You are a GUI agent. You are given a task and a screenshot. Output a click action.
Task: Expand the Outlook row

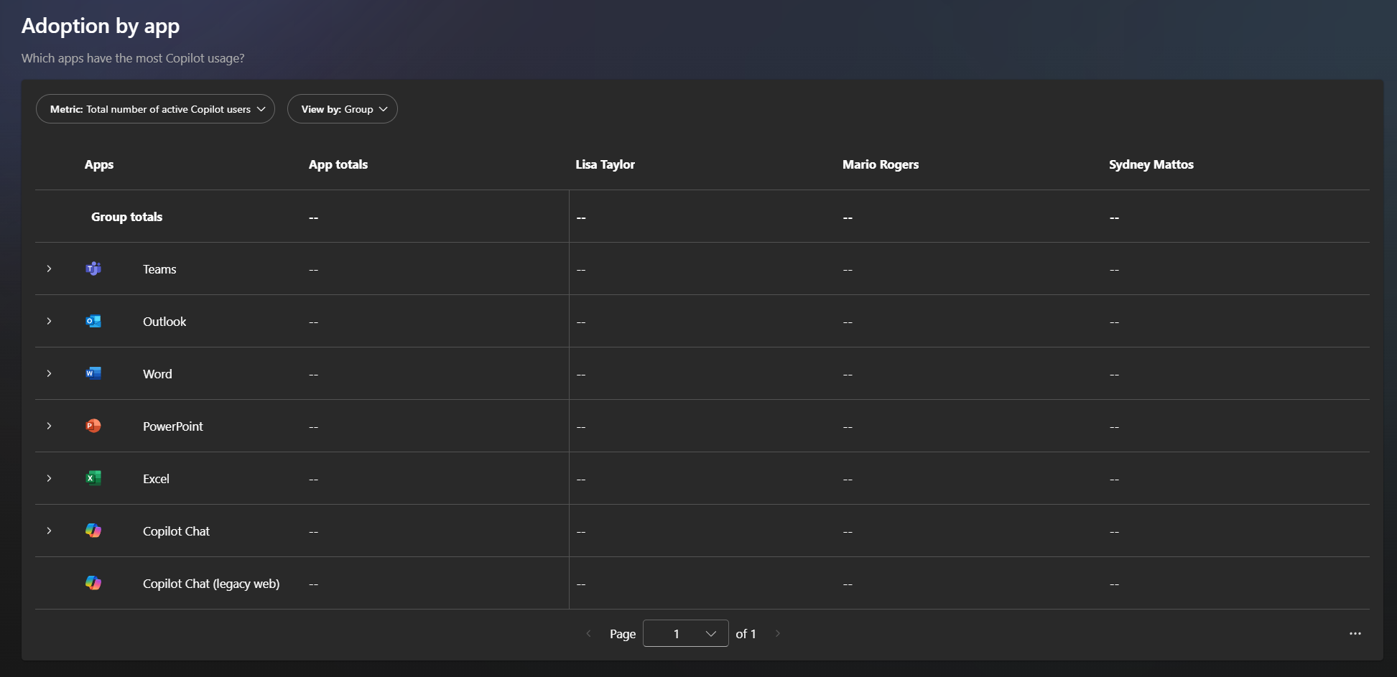point(49,321)
